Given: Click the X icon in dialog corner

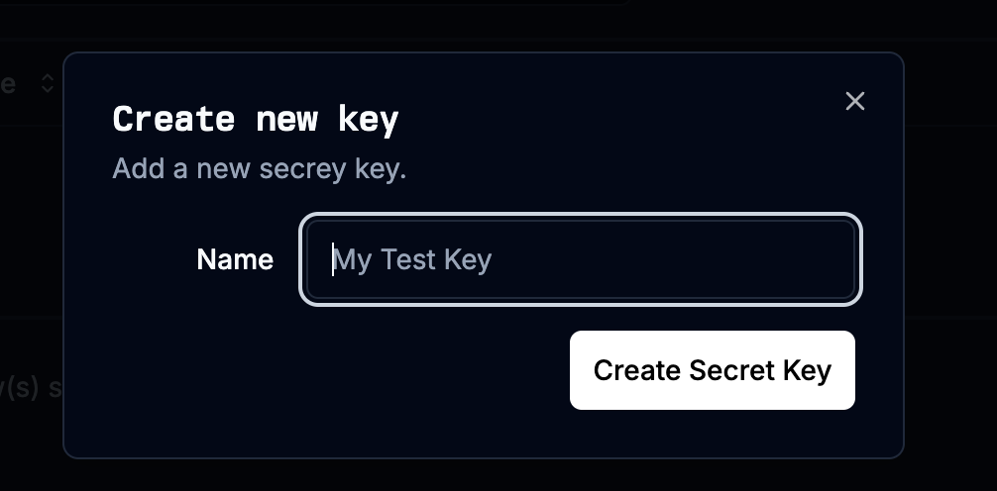Looking at the screenshot, I should 854,101.
